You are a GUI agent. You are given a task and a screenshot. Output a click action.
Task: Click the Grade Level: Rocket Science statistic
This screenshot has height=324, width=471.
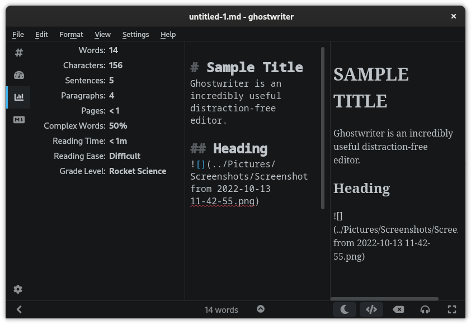[x=113, y=171]
